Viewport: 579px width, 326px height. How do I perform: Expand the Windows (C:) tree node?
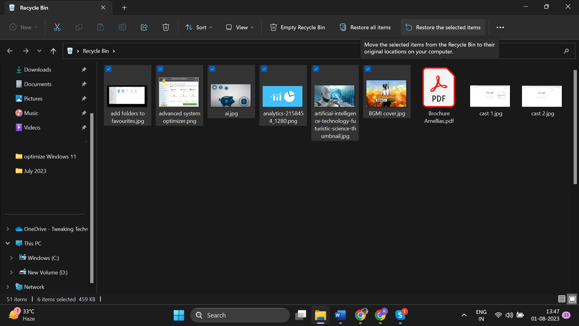(11, 258)
